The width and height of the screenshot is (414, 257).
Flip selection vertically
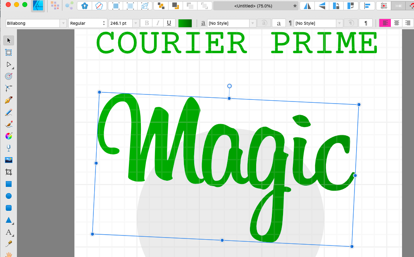322,6
